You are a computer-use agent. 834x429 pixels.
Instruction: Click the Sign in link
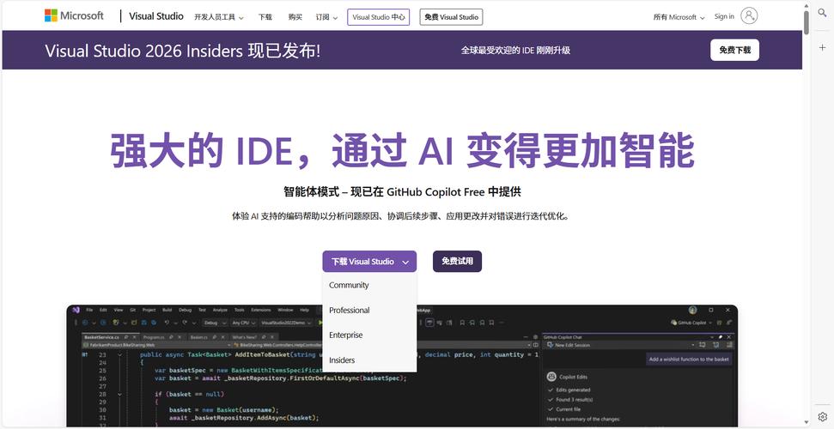pos(724,16)
